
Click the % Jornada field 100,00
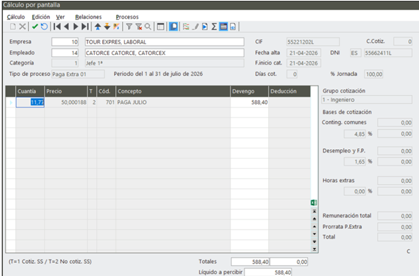coord(374,74)
